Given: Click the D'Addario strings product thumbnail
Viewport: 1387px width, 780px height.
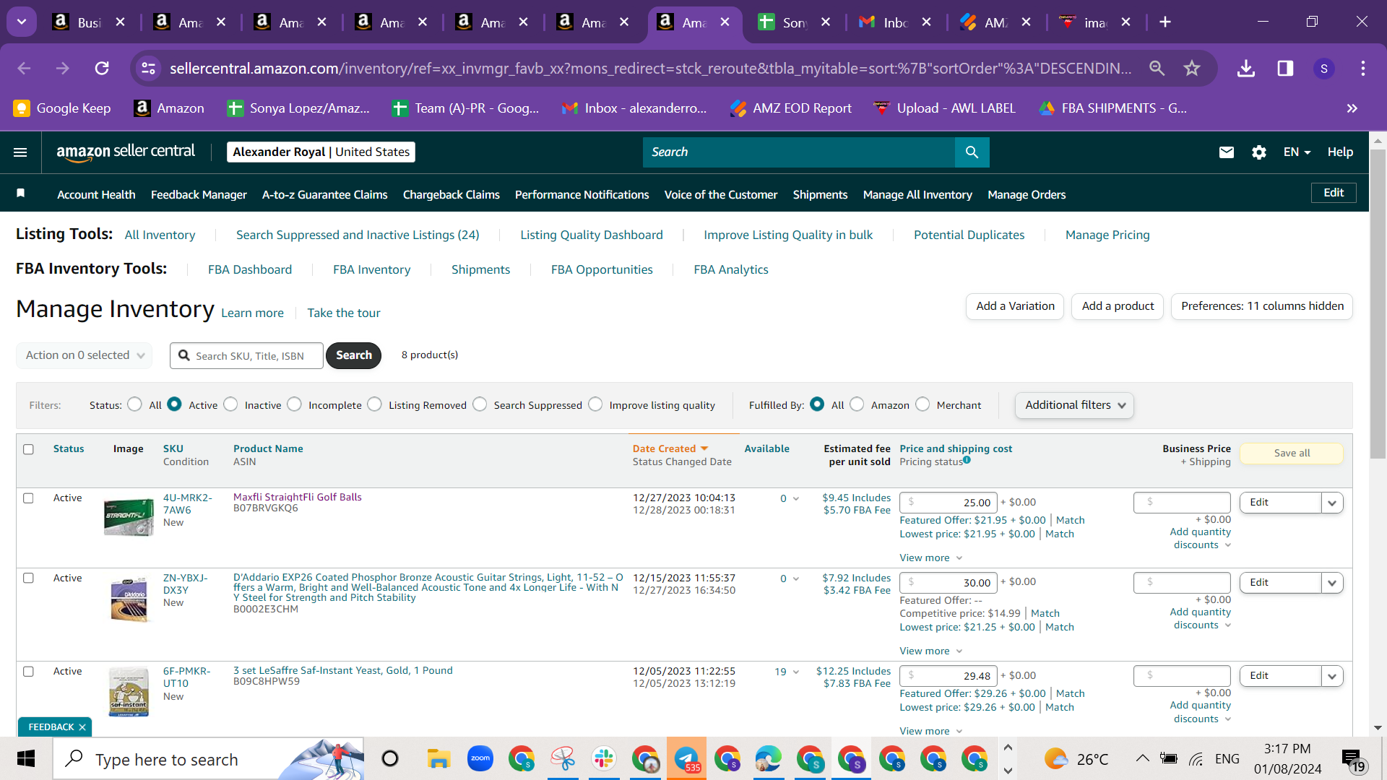Looking at the screenshot, I should pyautogui.click(x=129, y=599).
